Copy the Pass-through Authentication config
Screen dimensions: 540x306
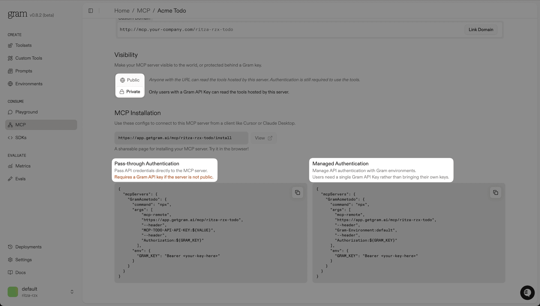click(297, 193)
